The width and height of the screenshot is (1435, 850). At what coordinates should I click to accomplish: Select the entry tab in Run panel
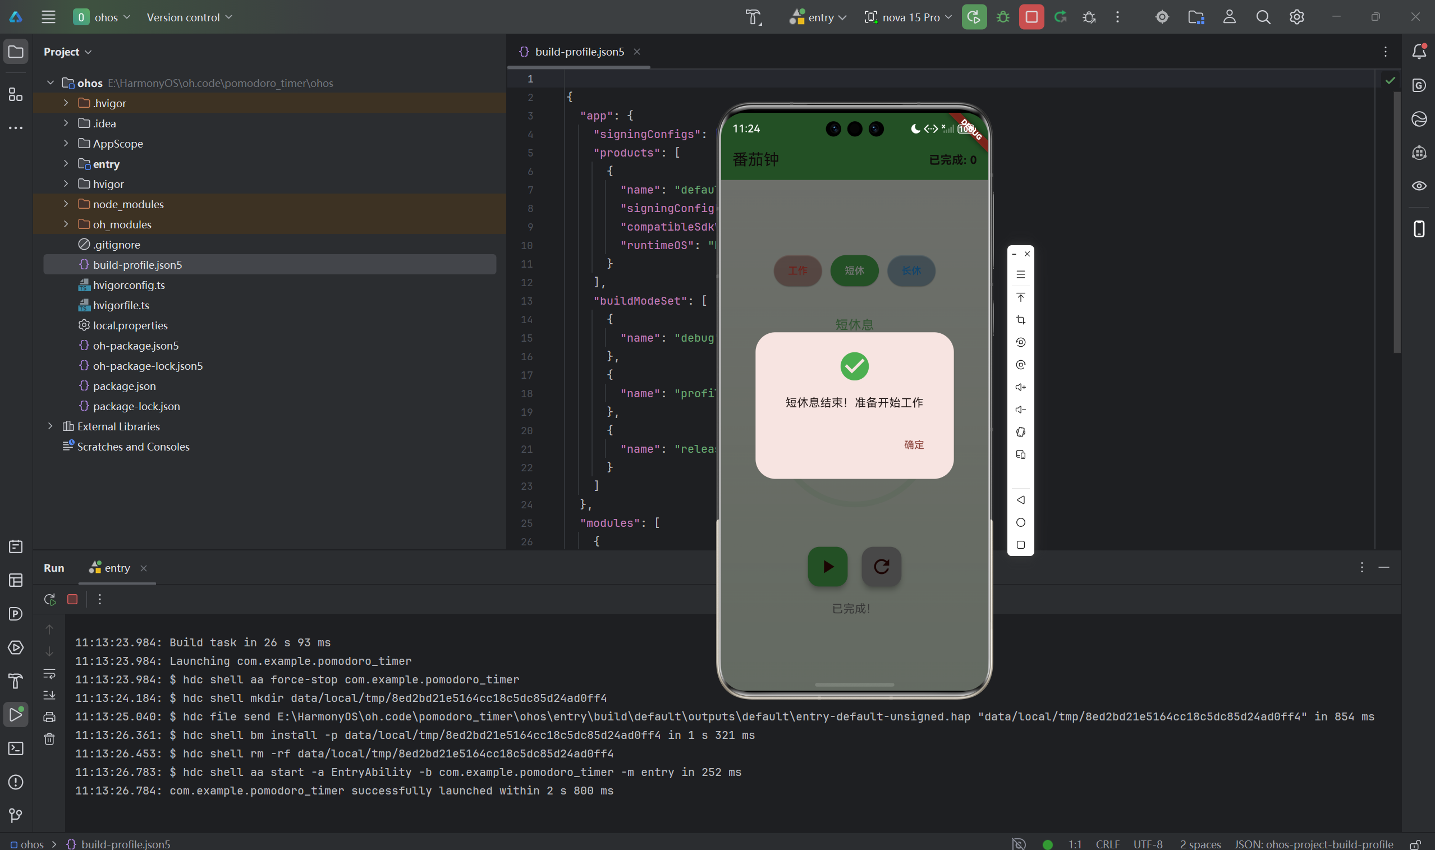(x=116, y=568)
